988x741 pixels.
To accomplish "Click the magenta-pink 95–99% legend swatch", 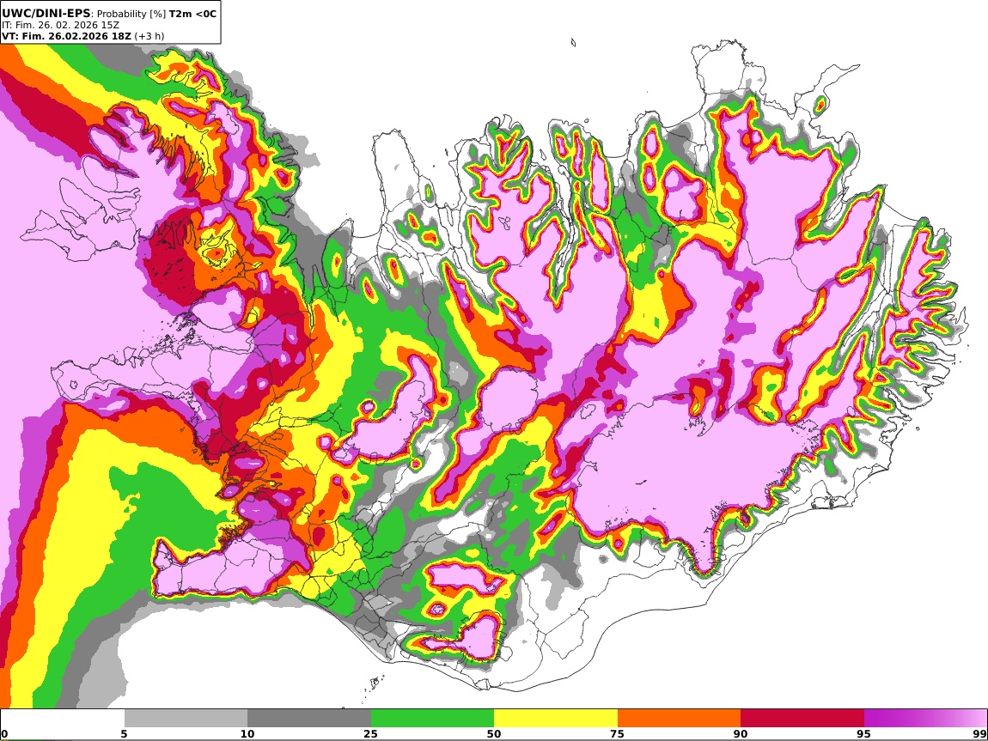I will click(925, 719).
